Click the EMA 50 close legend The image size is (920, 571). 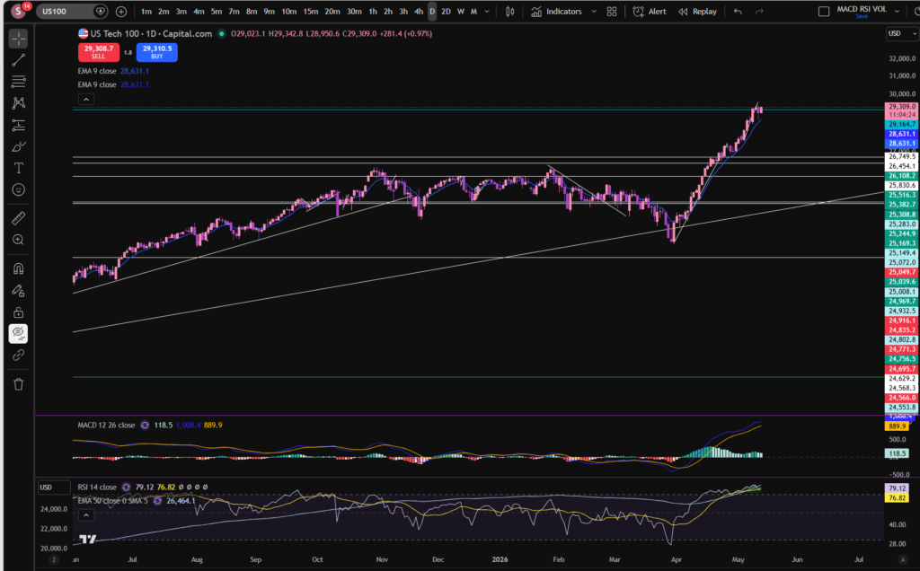112,501
